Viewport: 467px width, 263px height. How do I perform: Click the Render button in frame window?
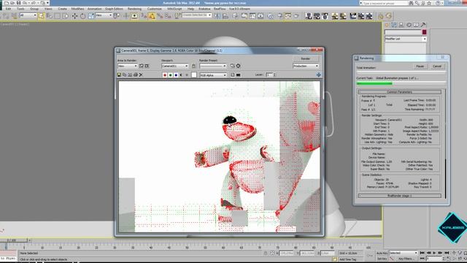[x=306, y=58]
